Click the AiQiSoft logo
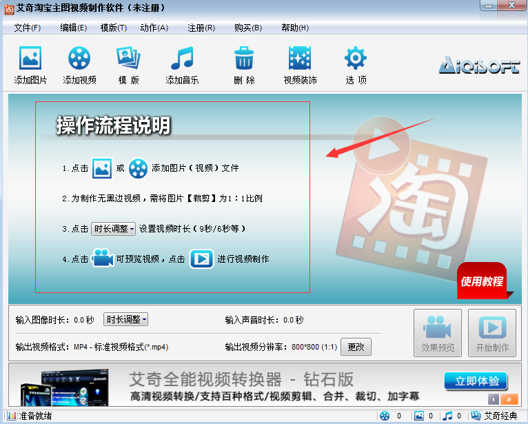The width and height of the screenshot is (528, 424). pos(479,65)
